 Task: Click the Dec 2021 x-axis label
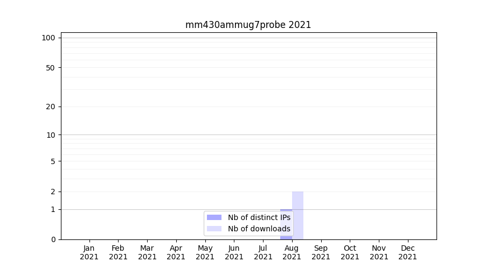click(407, 252)
